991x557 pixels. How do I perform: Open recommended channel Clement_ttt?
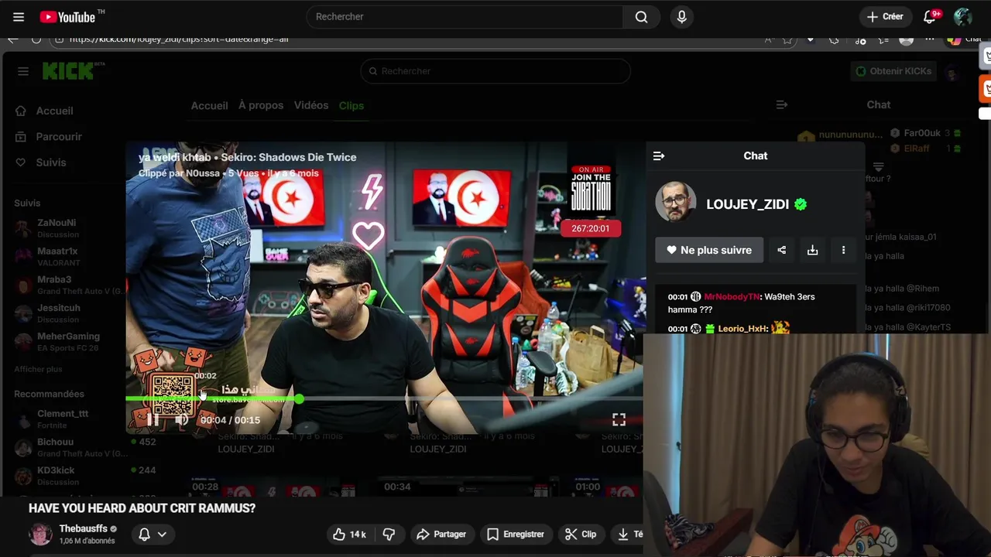coord(67,419)
